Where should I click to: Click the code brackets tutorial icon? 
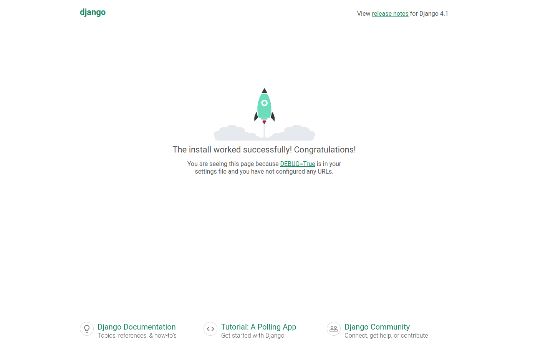[x=210, y=329]
